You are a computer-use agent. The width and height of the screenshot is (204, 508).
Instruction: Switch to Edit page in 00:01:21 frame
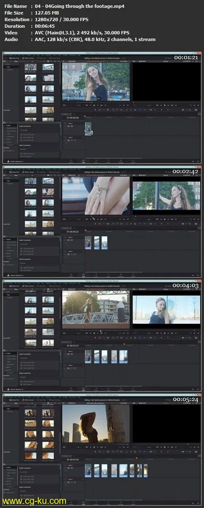[x=83, y=160]
